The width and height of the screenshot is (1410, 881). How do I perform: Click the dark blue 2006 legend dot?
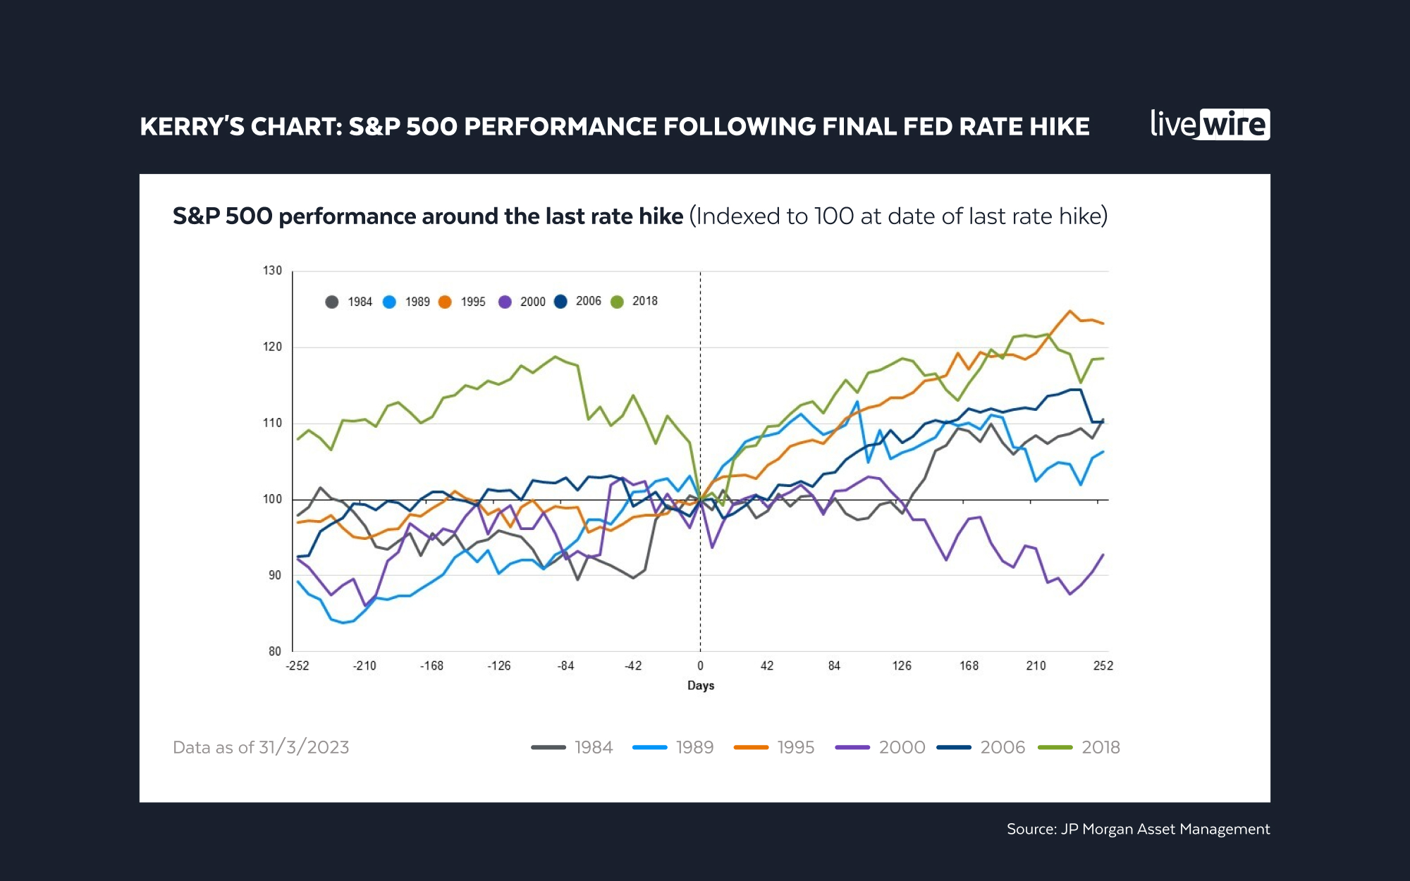point(560,302)
